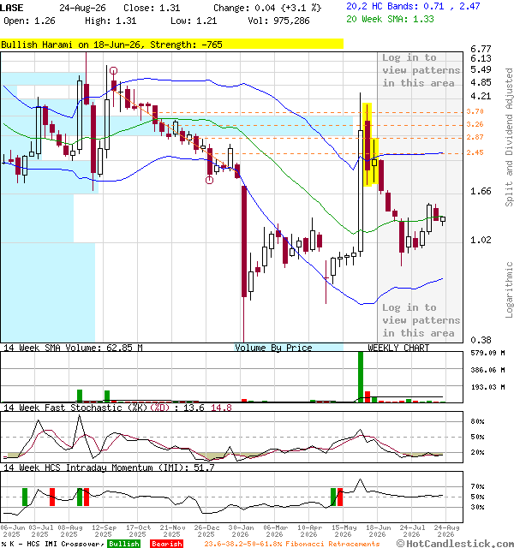
Task: Click the 3.70 Fibonacci level label
Action: [475, 111]
